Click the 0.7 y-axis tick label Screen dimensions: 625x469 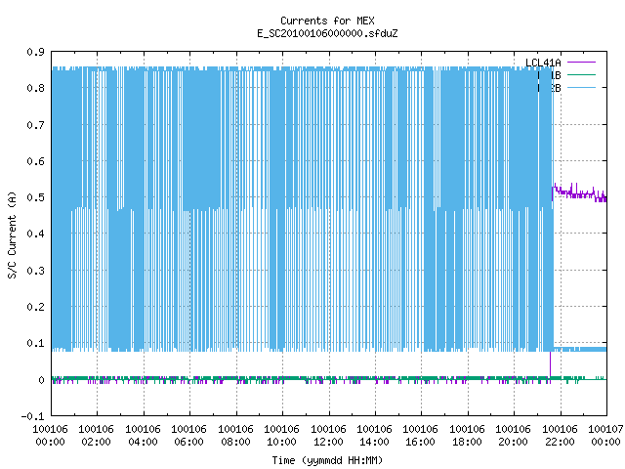click(35, 125)
